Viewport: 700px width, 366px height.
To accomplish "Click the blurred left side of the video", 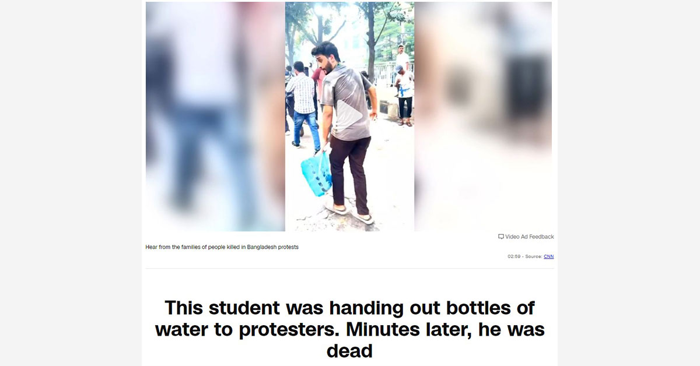I will tap(215, 117).
